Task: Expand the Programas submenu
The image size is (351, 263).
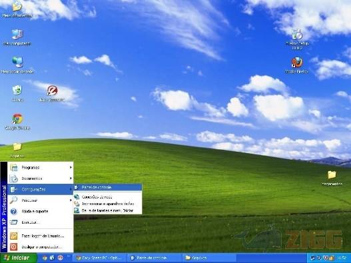Action: (40, 167)
